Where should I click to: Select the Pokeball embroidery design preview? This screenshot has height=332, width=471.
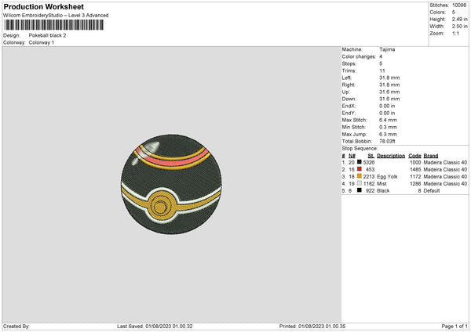pos(171,184)
